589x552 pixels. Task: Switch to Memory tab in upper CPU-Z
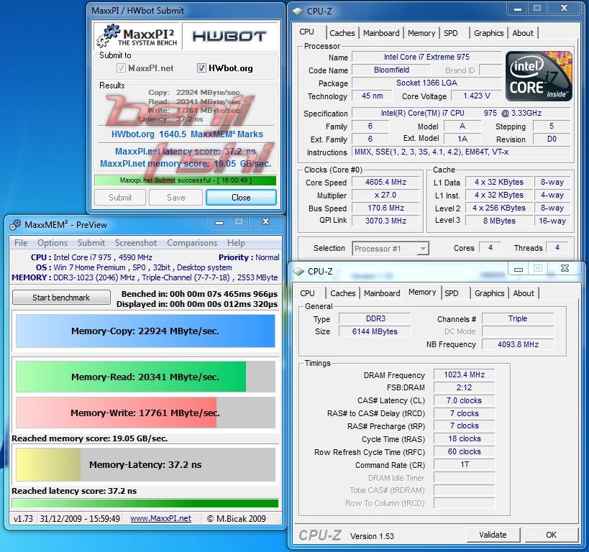click(x=421, y=33)
